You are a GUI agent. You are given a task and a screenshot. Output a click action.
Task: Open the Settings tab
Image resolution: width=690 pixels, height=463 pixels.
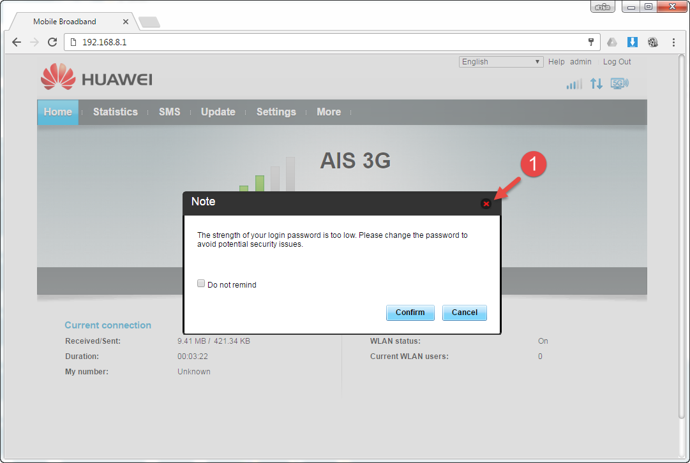pyautogui.click(x=276, y=112)
